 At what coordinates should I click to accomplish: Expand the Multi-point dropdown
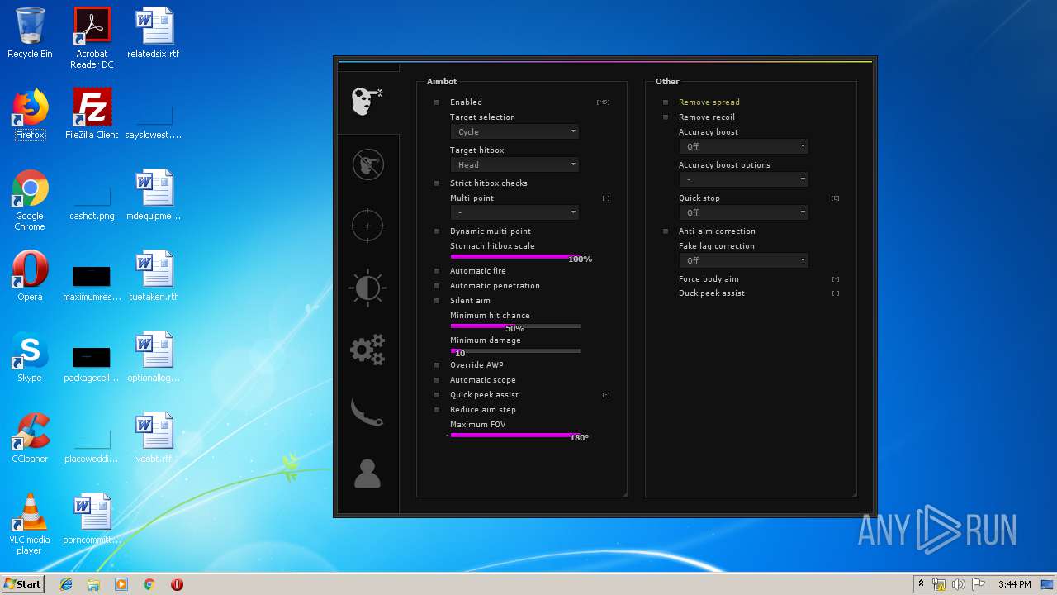click(514, 212)
